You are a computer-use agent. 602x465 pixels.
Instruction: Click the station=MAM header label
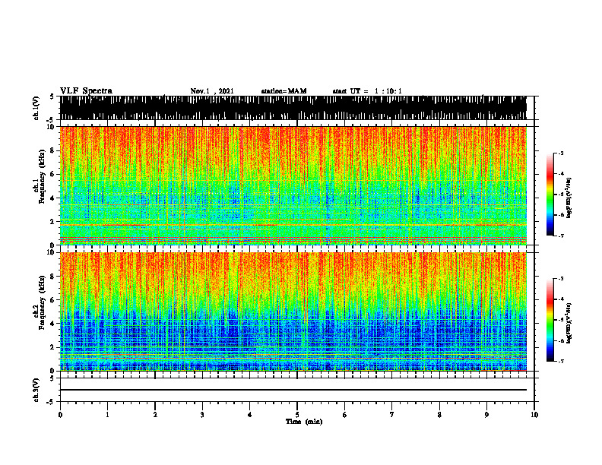click(x=284, y=91)
